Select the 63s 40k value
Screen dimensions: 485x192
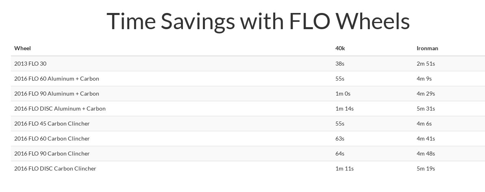tap(339, 139)
